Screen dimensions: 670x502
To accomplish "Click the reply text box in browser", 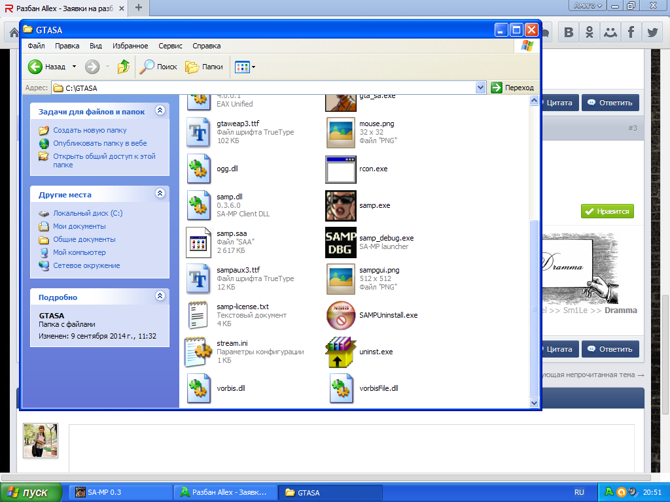I will coord(351,447).
